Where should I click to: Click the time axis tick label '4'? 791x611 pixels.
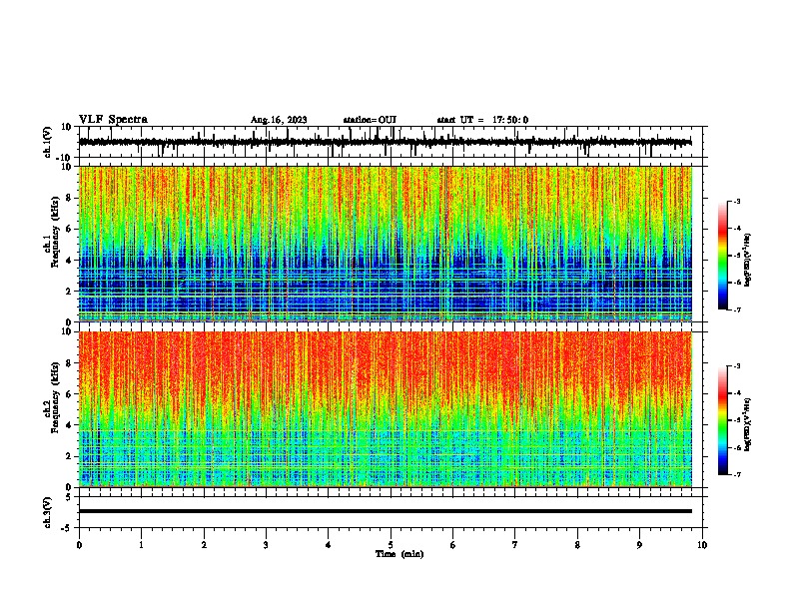329,545
